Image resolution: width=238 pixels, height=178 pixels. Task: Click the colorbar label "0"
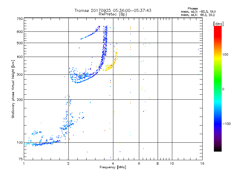point(223,89)
